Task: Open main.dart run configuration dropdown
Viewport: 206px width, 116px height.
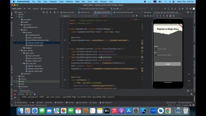Action: 116,9
